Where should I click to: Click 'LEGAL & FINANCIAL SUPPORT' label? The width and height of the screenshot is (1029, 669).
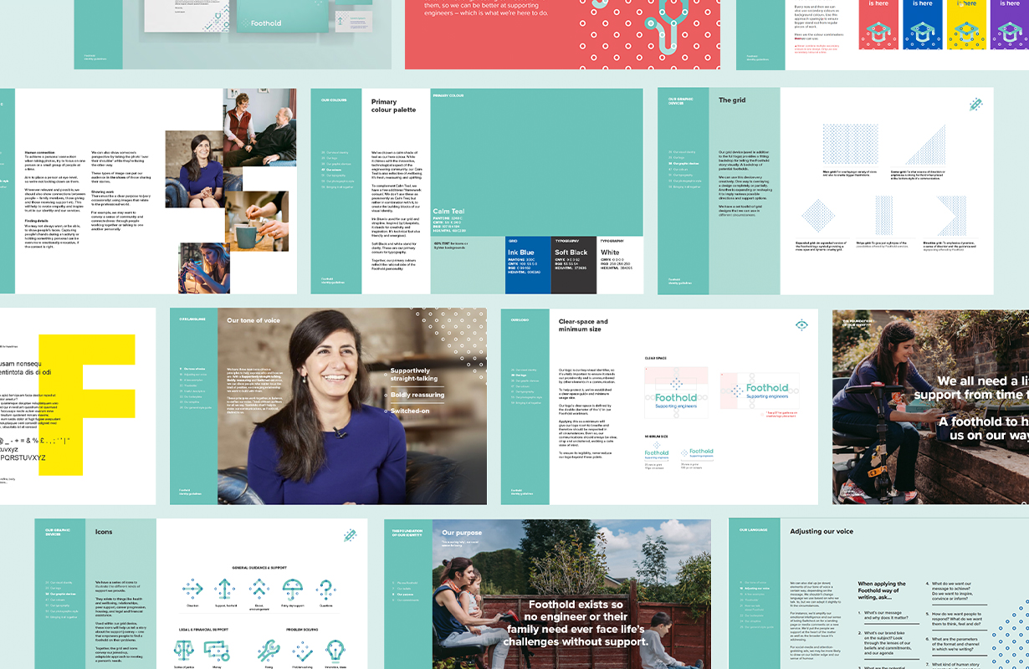[202, 629]
